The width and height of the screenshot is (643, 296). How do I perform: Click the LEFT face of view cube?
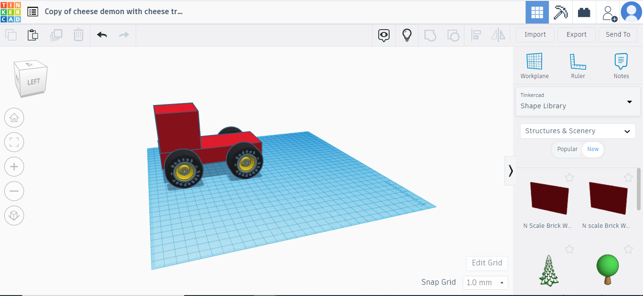click(33, 82)
